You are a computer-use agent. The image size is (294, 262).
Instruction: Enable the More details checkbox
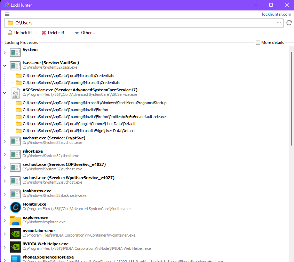258,43
